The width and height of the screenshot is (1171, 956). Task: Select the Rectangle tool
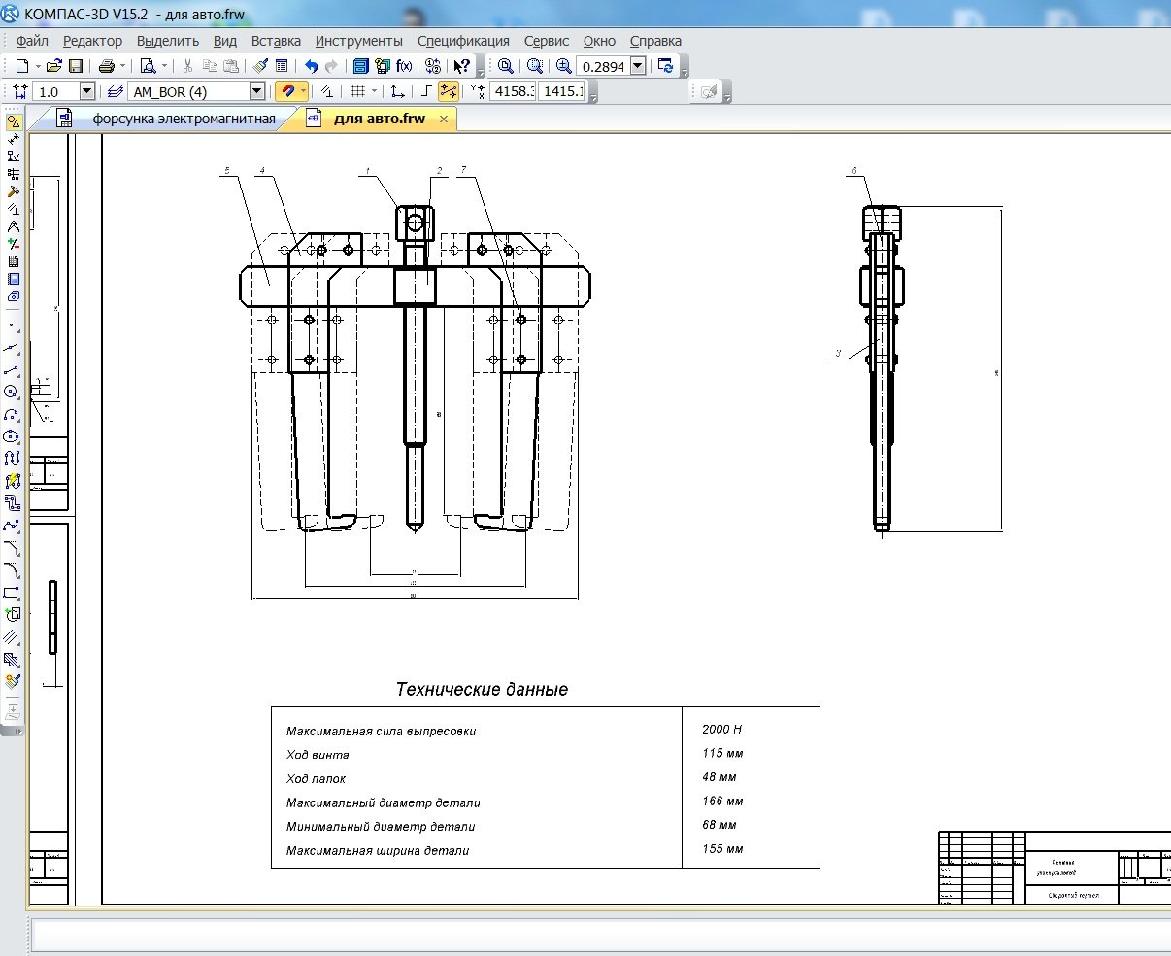[13, 593]
